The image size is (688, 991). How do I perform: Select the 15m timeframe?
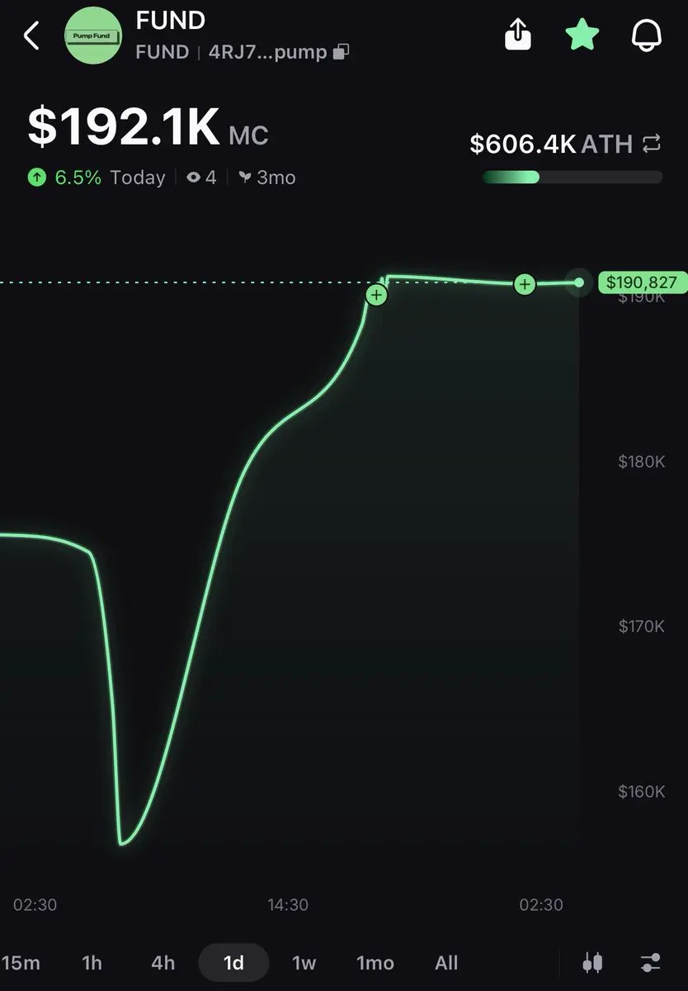coord(20,963)
